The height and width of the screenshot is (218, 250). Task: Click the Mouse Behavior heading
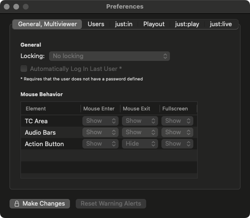41,94
